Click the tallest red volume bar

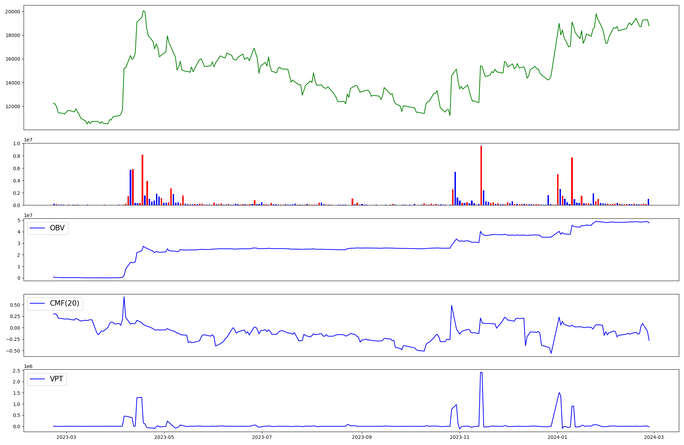pyautogui.click(x=481, y=175)
